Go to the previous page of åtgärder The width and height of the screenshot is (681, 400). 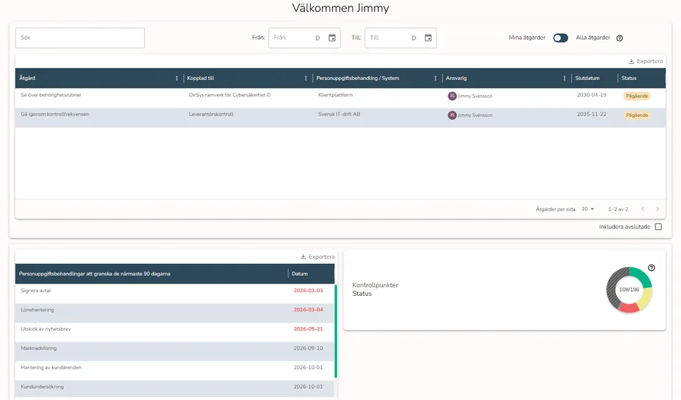643,209
